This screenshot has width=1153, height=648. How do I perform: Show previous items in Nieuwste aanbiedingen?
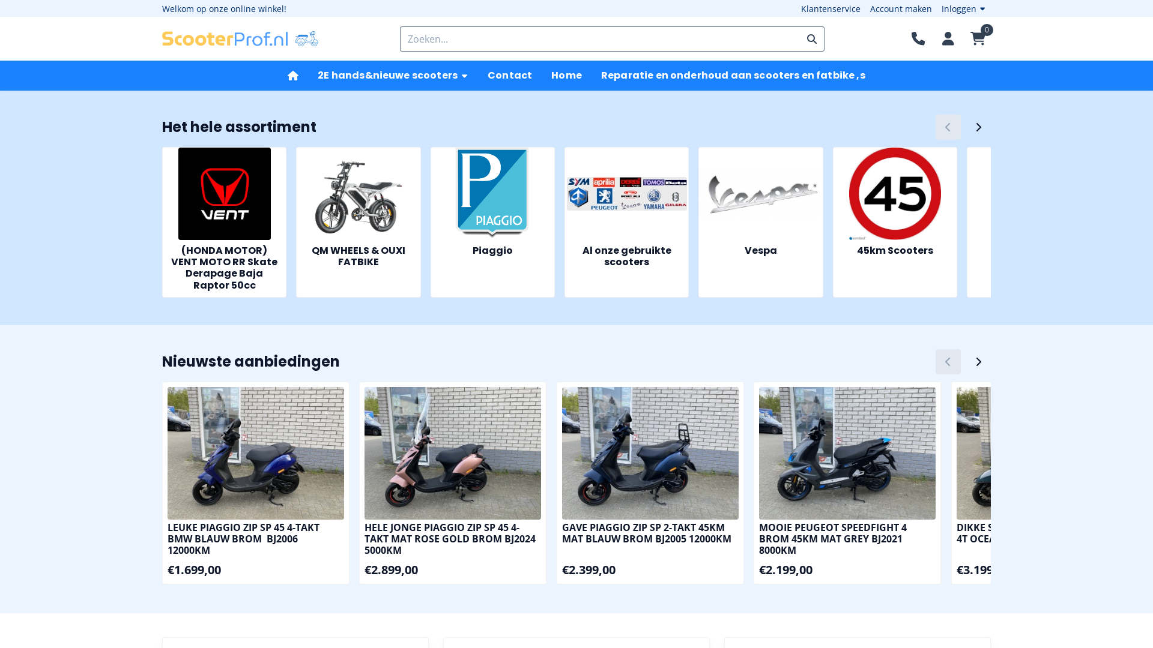[x=948, y=362]
